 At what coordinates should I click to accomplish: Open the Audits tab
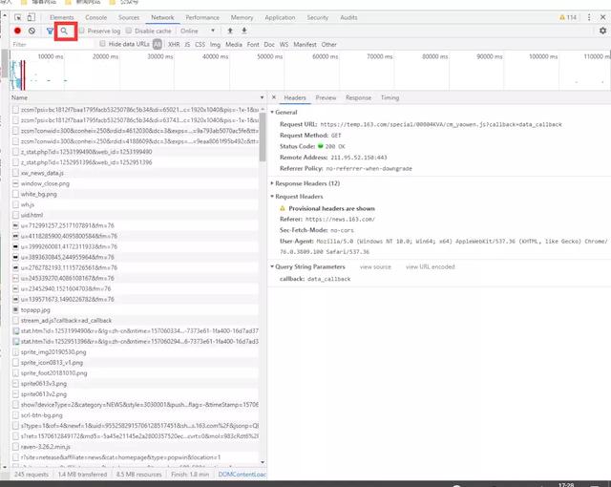[348, 17]
